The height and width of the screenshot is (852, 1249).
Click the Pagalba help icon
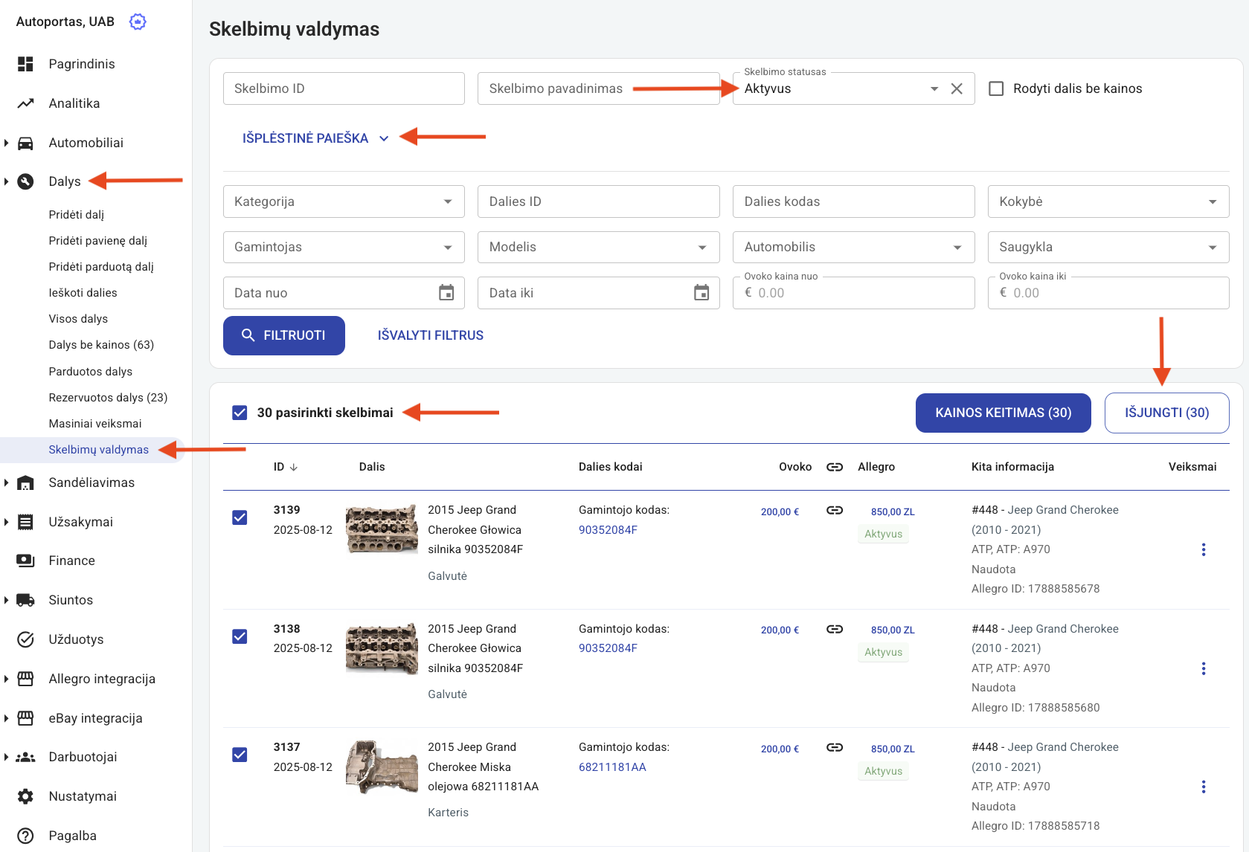pyautogui.click(x=26, y=836)
